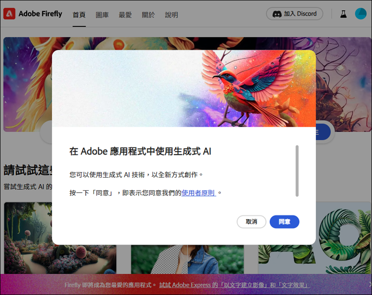Image resolution: width=372 pixels, height=295 pixels.
Task: Select the woman in denim jacket thumbnail
Action: (187, 259)
